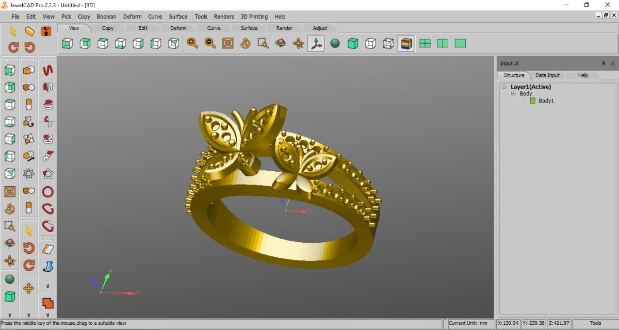Expand the chevron below the vase surface tool

tap(47, 286)
